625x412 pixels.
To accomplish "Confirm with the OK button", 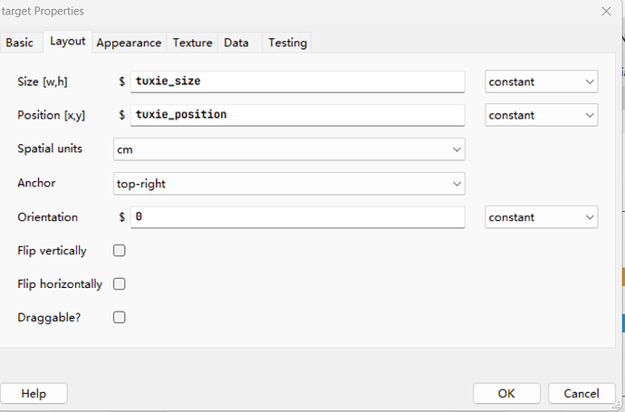I will [x=506, y=394].
